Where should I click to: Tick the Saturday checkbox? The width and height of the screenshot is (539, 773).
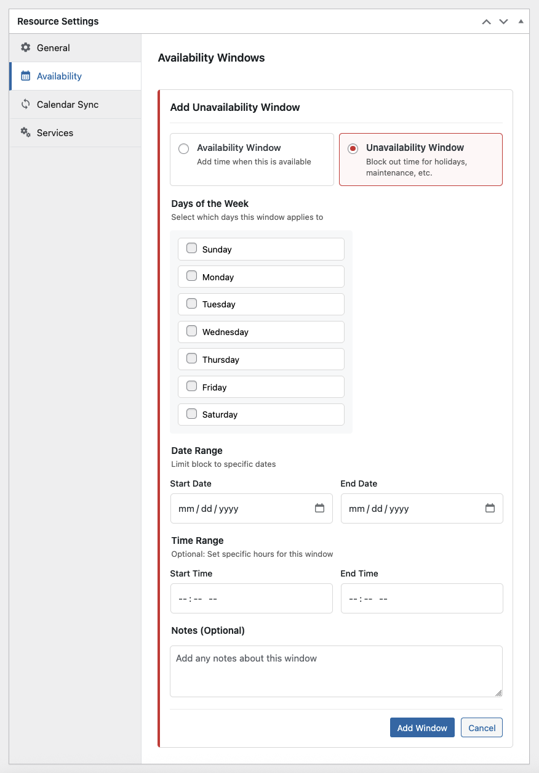(191, 413)
